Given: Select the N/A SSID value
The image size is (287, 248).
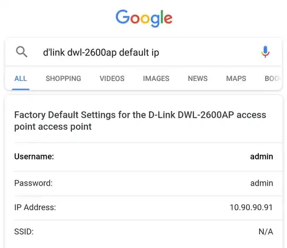Looking at the screenshot, I should tap(266, 232).
